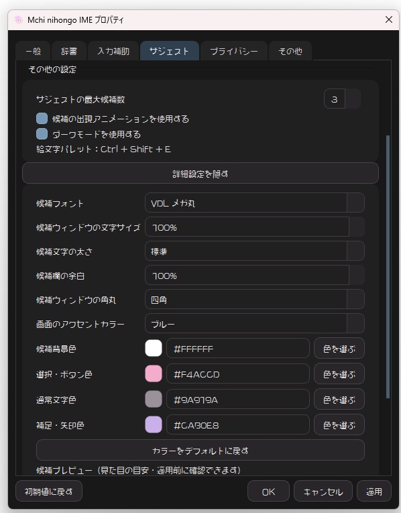The height and width of the screenshot is (513, 401).
Task: Click the 候補プレビュー label text
Action: [x=138, y=470]
